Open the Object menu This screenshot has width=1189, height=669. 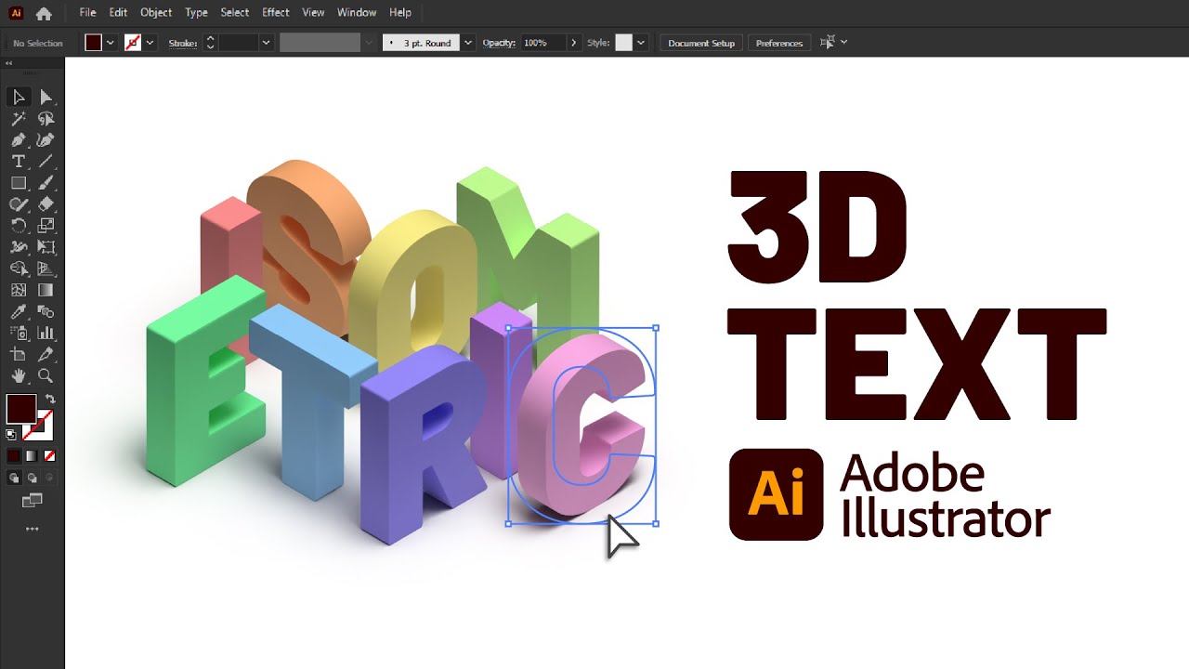pyautogui.click(x=156, y=13)
